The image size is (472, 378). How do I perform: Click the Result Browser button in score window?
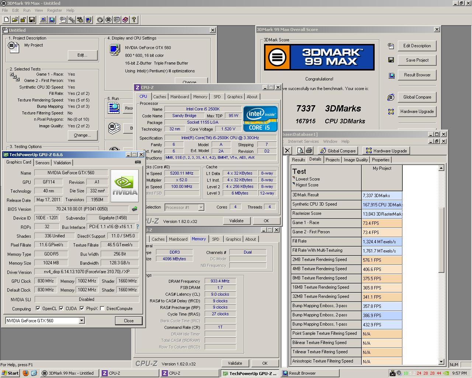pos(417,75)
